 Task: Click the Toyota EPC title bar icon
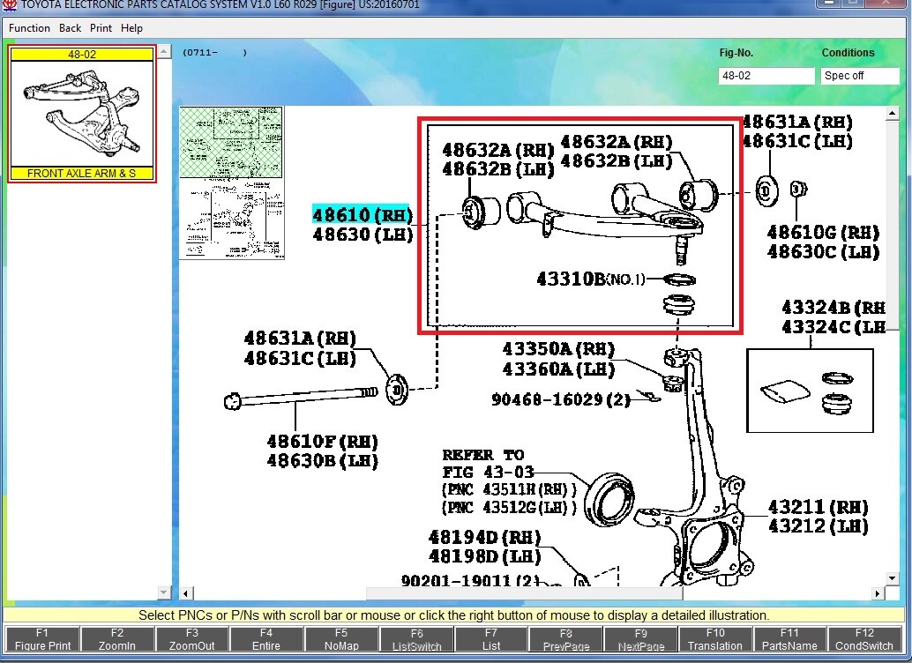click(x=10, y=5)
